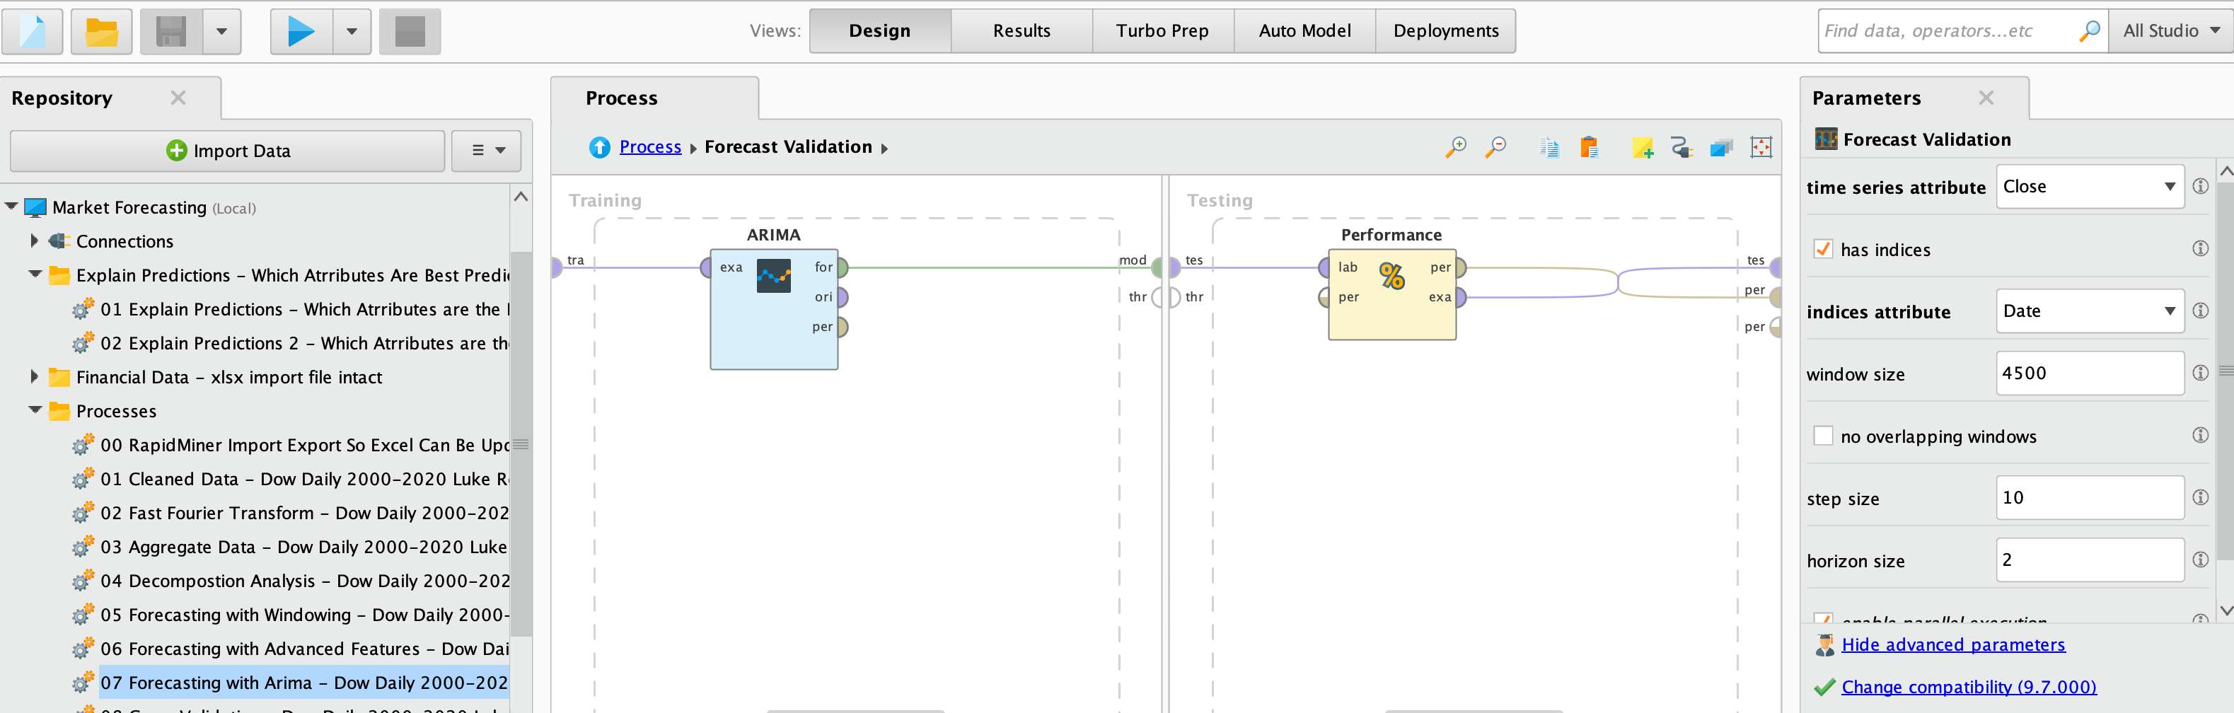Click Change compatibility (9.7.000) link

click(1969, 687)
